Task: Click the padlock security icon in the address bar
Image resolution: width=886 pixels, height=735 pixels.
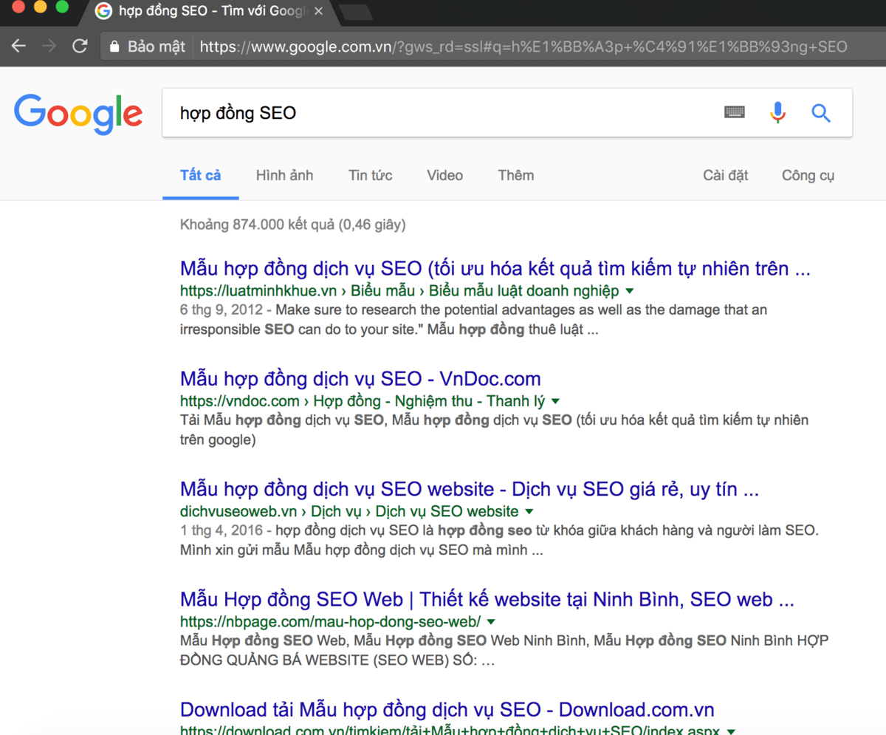Action: point(114,46)
